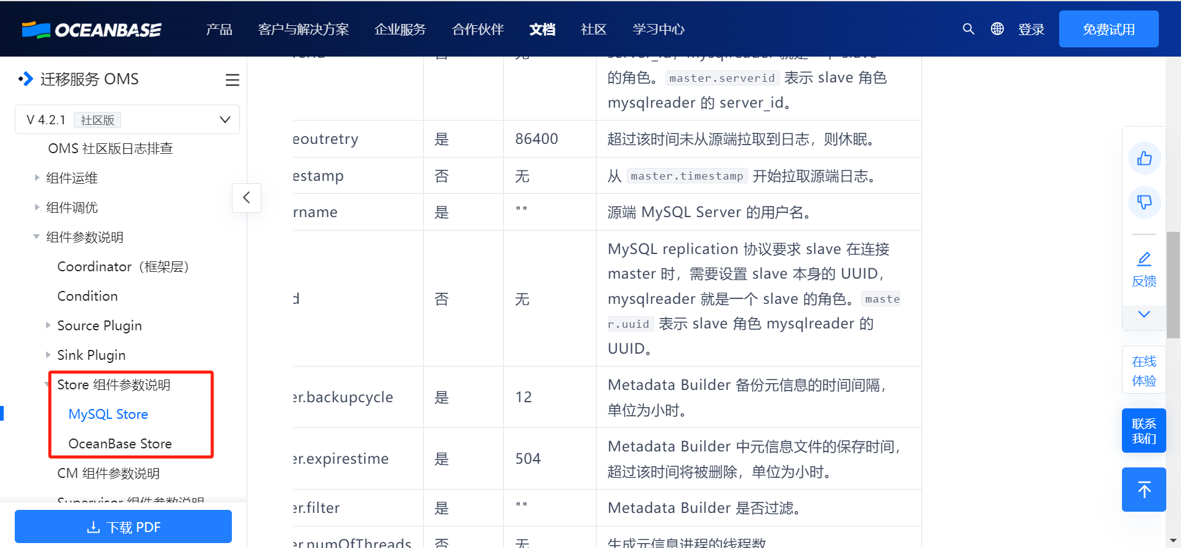This screenshot has width=1181, height=548.
Task: Click the thumbs-up like icon
Action: [1144, 158]
